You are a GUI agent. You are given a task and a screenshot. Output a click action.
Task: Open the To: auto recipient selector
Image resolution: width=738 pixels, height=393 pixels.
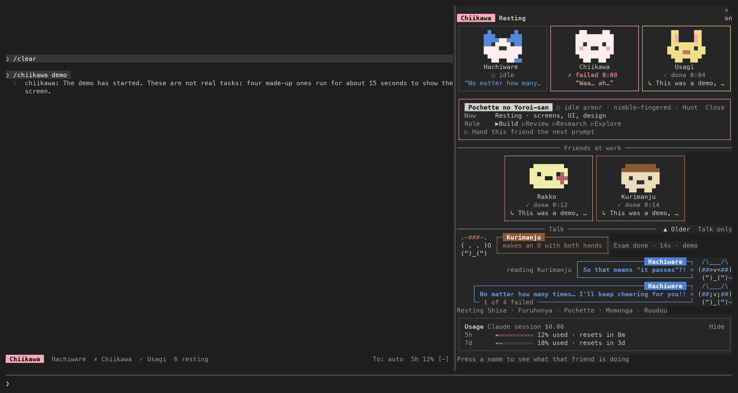pos(388,359)
